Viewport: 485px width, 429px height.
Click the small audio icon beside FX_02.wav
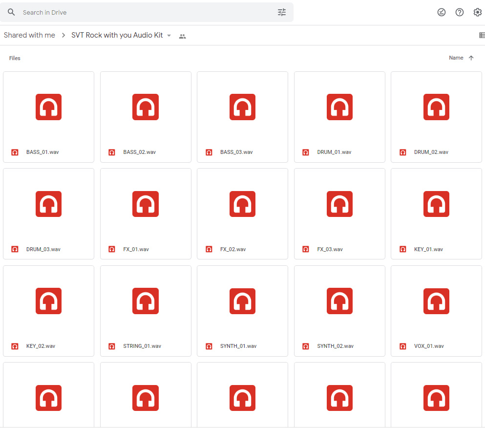[209, 249]
